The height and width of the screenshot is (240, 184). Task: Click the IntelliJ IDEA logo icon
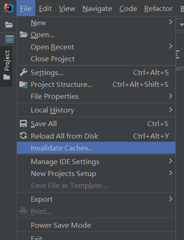click(9, 8)
